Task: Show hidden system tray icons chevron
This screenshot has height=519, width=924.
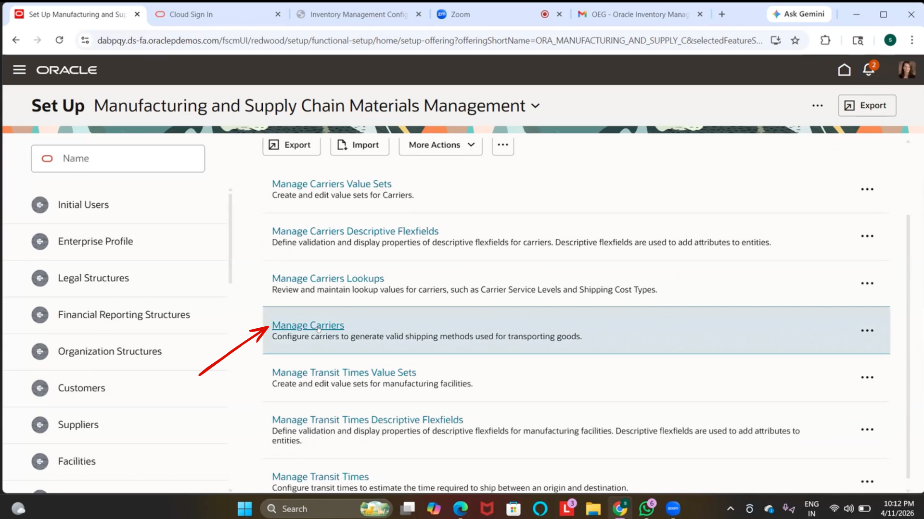Action: point(730,508)
